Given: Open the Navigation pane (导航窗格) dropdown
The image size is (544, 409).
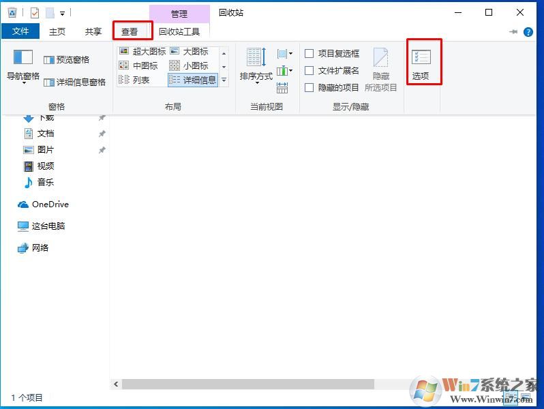Looking at the screenshot, I should [x=23, y=66].
